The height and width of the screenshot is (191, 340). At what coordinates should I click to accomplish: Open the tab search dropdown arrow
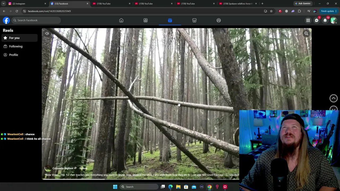[x=3, y=4]
